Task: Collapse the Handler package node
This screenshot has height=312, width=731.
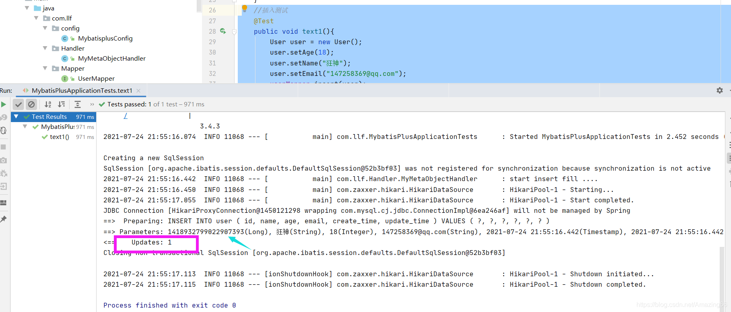Action: click(x=45, y=48)
